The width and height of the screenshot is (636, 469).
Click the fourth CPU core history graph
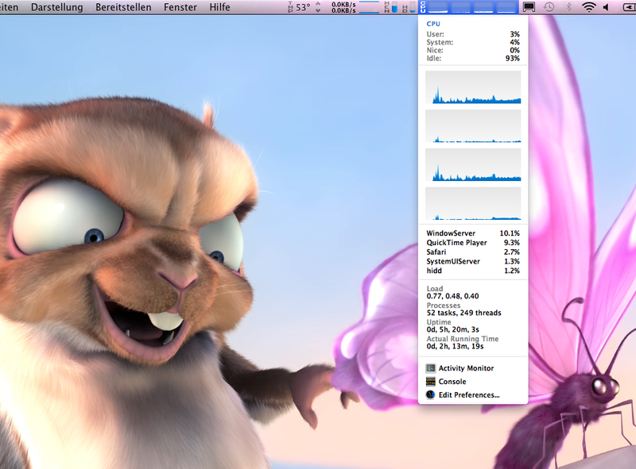click(x=473, y=204)
